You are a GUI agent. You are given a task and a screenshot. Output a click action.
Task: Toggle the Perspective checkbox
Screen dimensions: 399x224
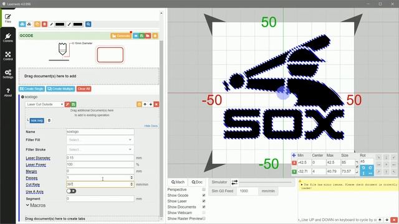pos(204,189)
